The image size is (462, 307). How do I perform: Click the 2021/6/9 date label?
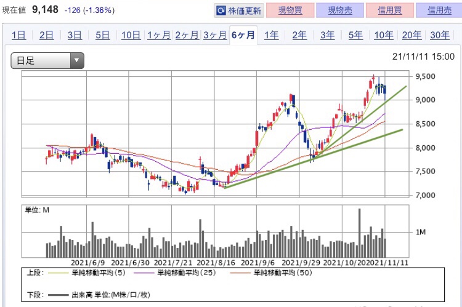point(88,263)
